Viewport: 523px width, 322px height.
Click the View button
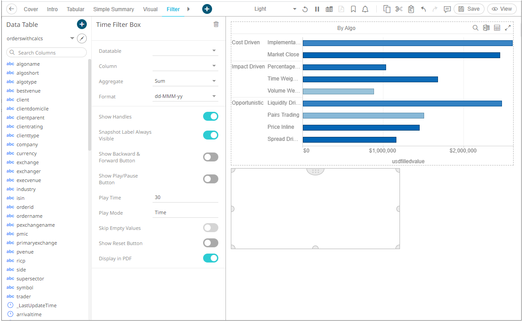502,9
